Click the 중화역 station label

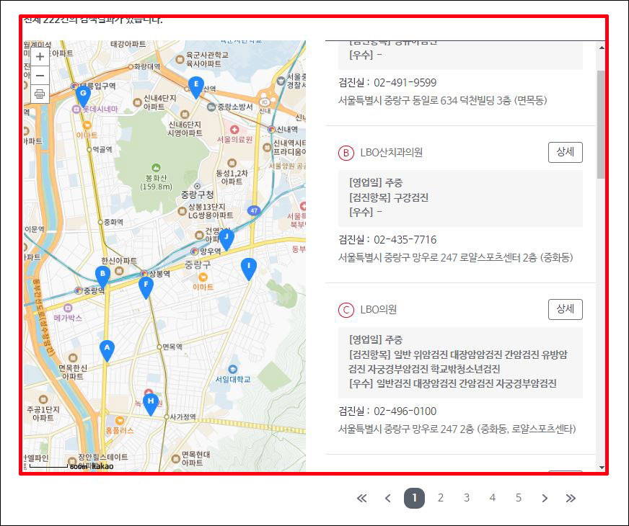coord(113,222)
